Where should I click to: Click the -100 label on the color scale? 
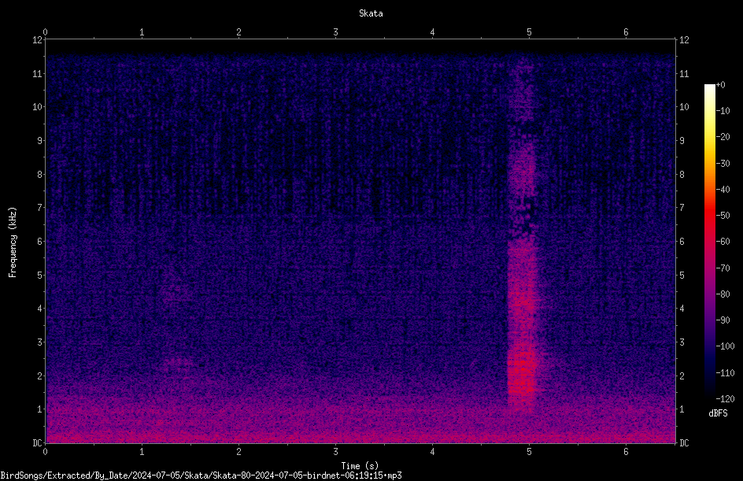click(x=725, y=346)
